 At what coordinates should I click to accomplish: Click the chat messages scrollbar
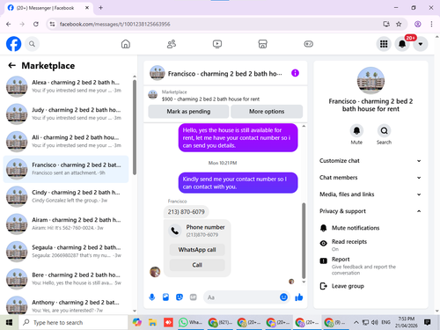pos(304,240)
